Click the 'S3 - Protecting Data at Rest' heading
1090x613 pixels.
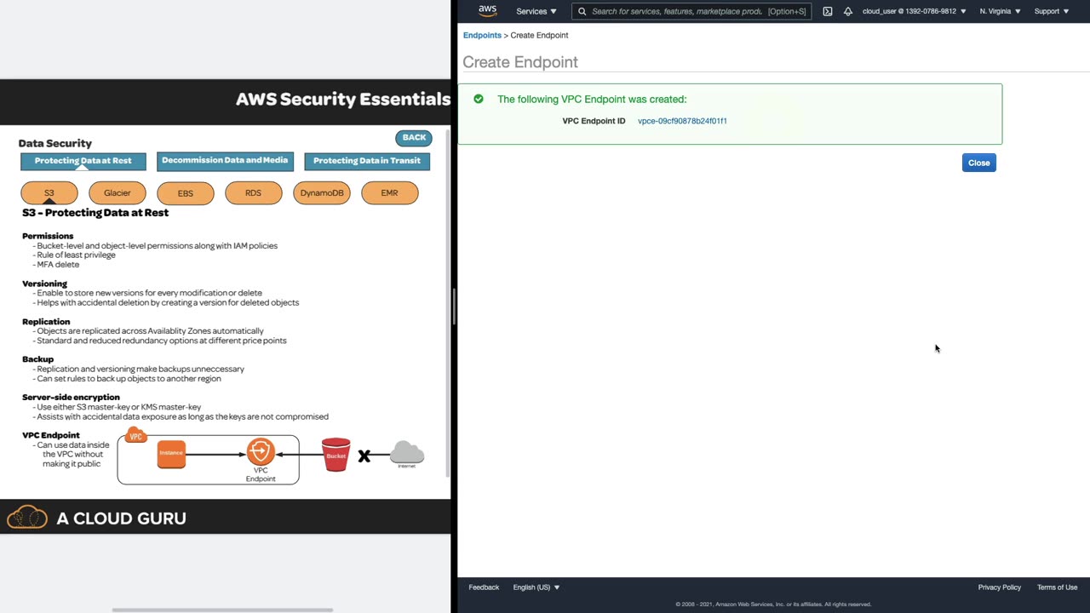[x=95, y=213]
